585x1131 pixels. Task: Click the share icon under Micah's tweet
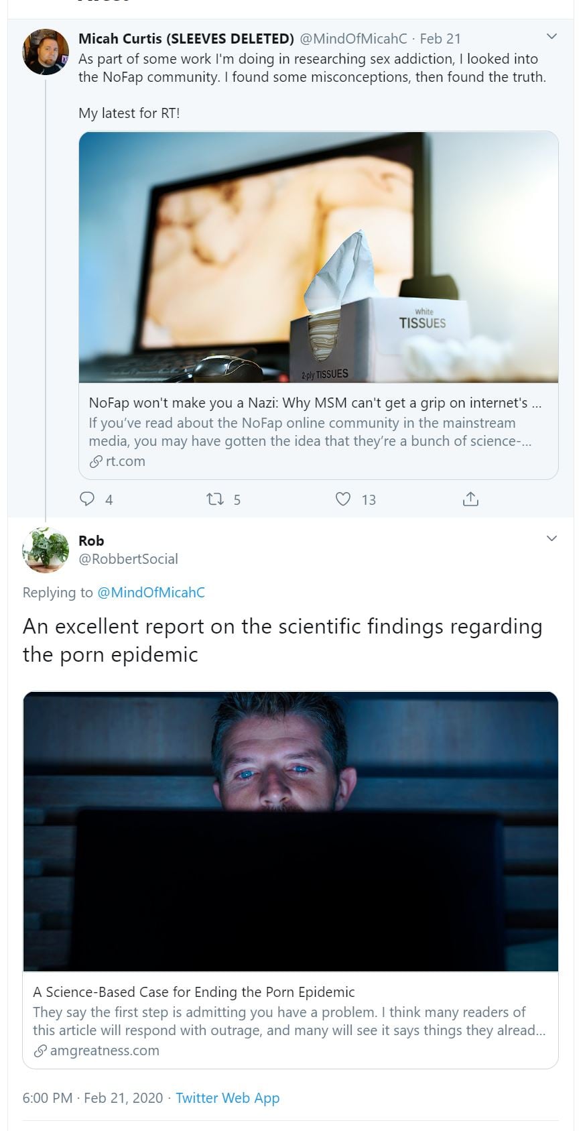point(470,499)
